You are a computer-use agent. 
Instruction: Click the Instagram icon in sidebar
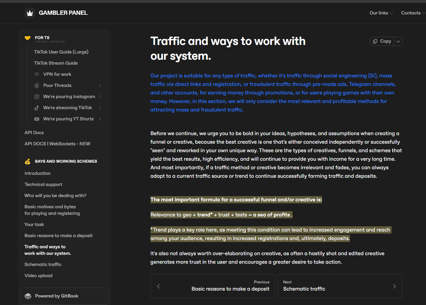(x=37, y=97)
